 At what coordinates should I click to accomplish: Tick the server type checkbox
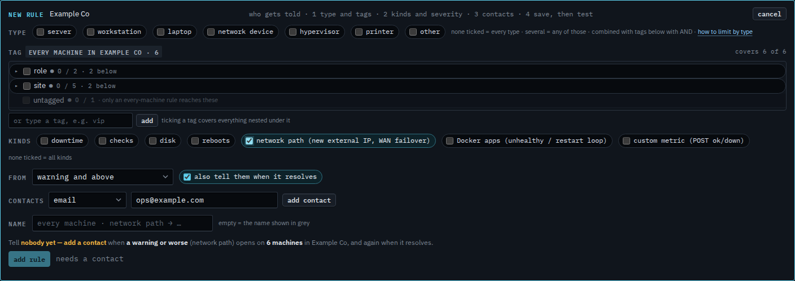(41, 32)
